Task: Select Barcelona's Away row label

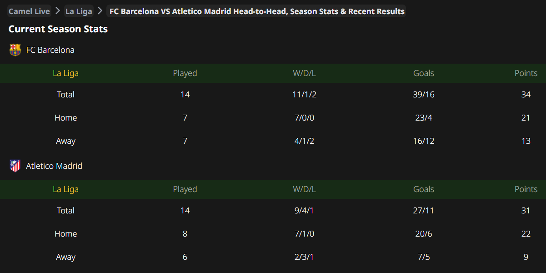Action: click(65, 141)
